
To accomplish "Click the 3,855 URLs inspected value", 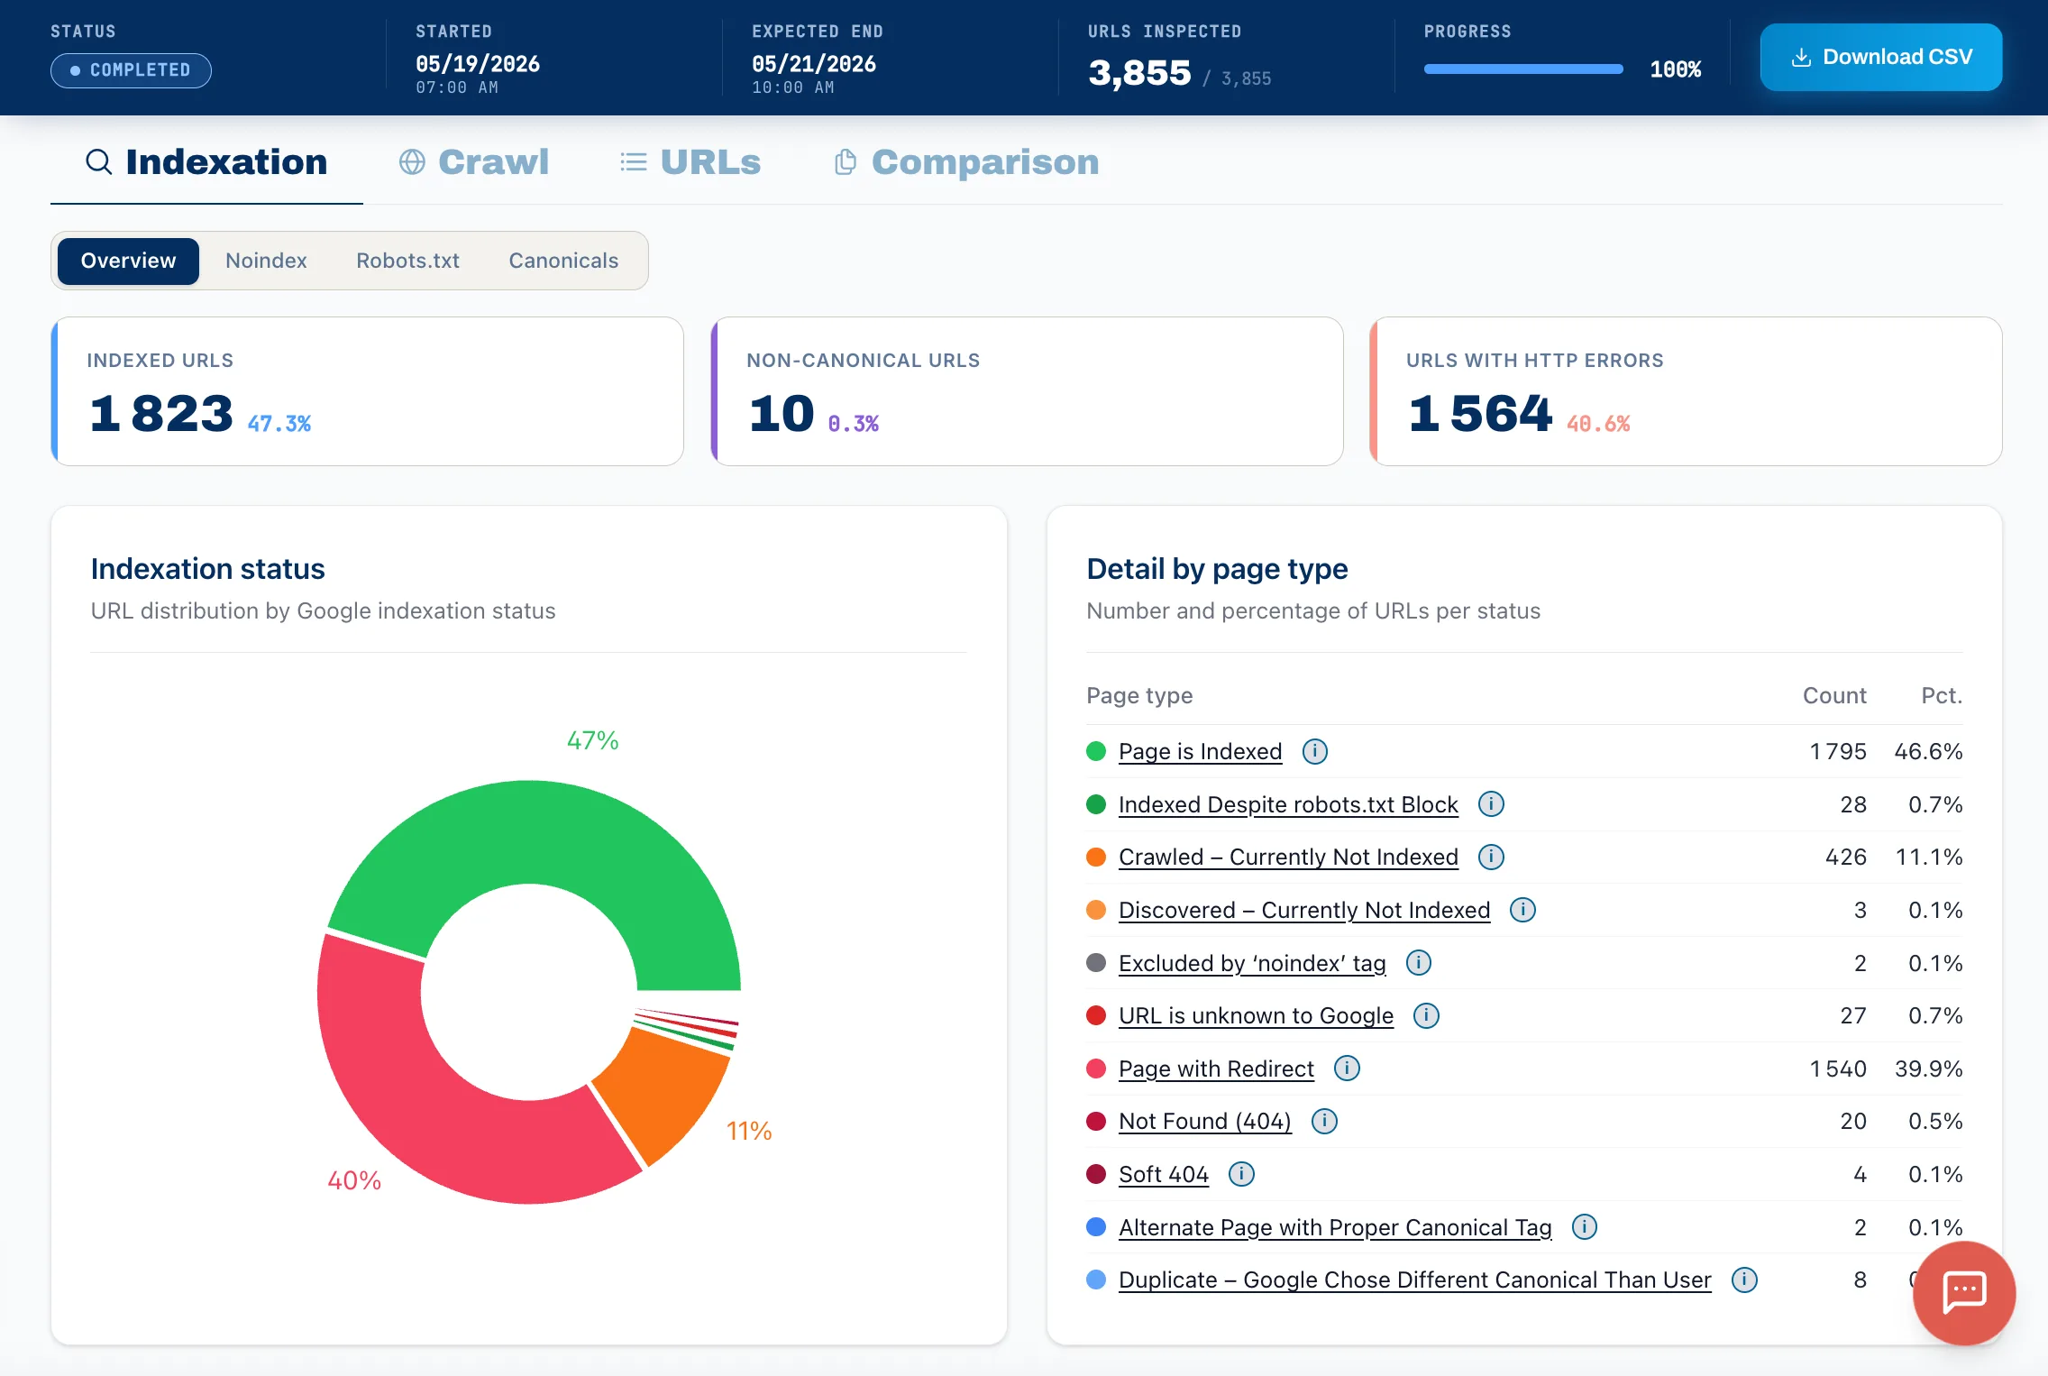I will coord(1139,72).
